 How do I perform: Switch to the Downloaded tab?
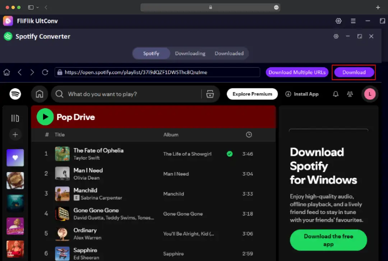229,53
